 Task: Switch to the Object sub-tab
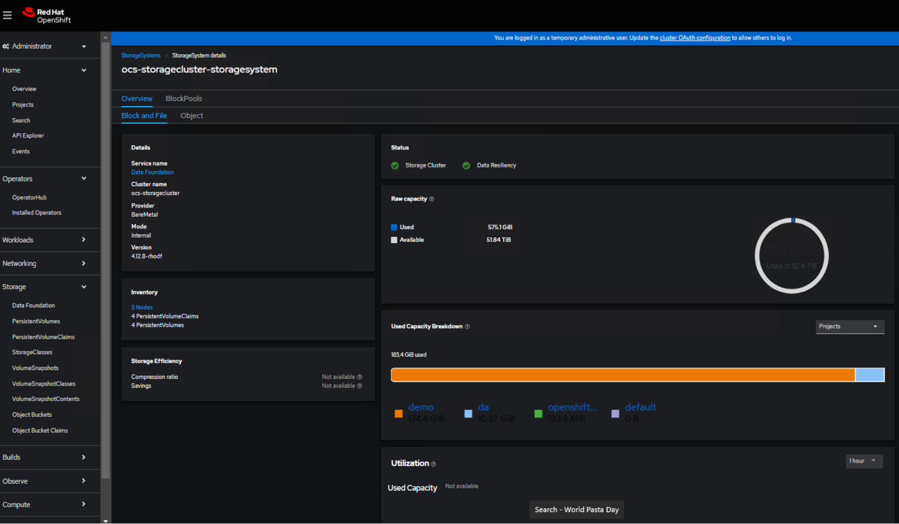pos(191,116)
